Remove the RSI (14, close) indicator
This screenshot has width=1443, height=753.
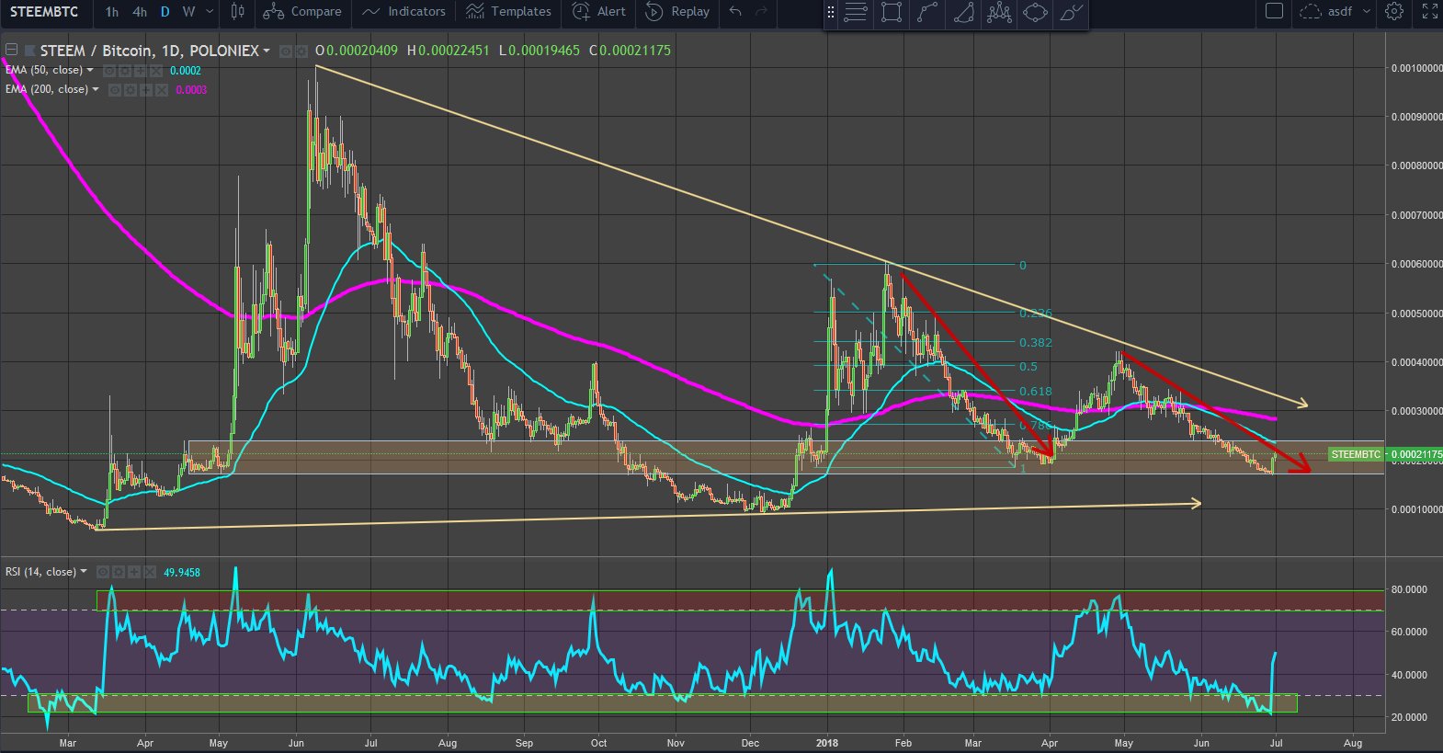pyautogui.click(x=151, y=572)
